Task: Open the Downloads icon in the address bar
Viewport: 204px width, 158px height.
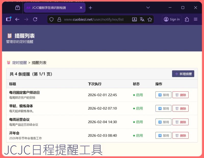Action: (135, 19)
